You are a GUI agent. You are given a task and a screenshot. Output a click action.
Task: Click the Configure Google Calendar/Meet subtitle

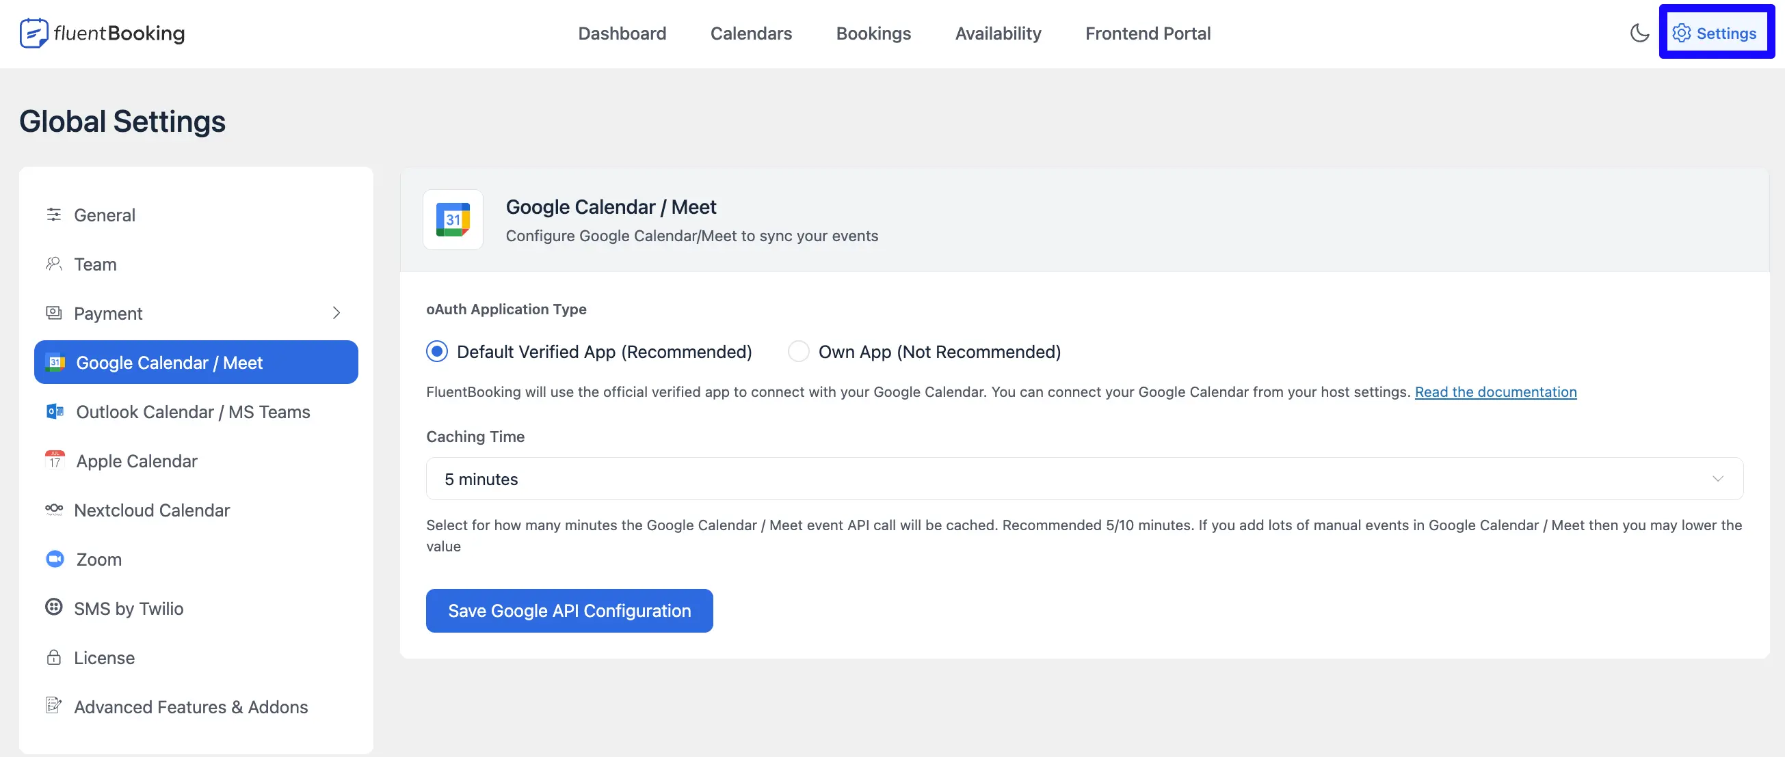(x=691, y=236)
